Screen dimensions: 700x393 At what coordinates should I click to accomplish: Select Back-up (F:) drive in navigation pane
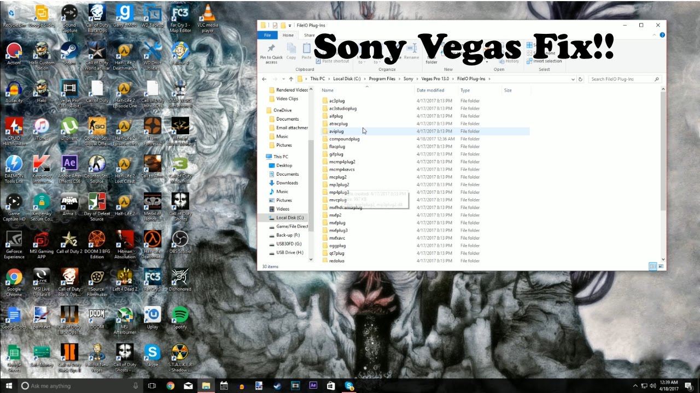pyautogui.click(x=288, y=235)
